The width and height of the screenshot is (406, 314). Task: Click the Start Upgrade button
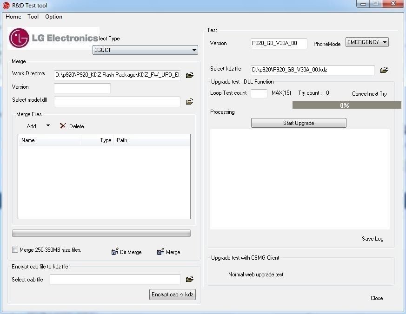click(x=299, y=123)
